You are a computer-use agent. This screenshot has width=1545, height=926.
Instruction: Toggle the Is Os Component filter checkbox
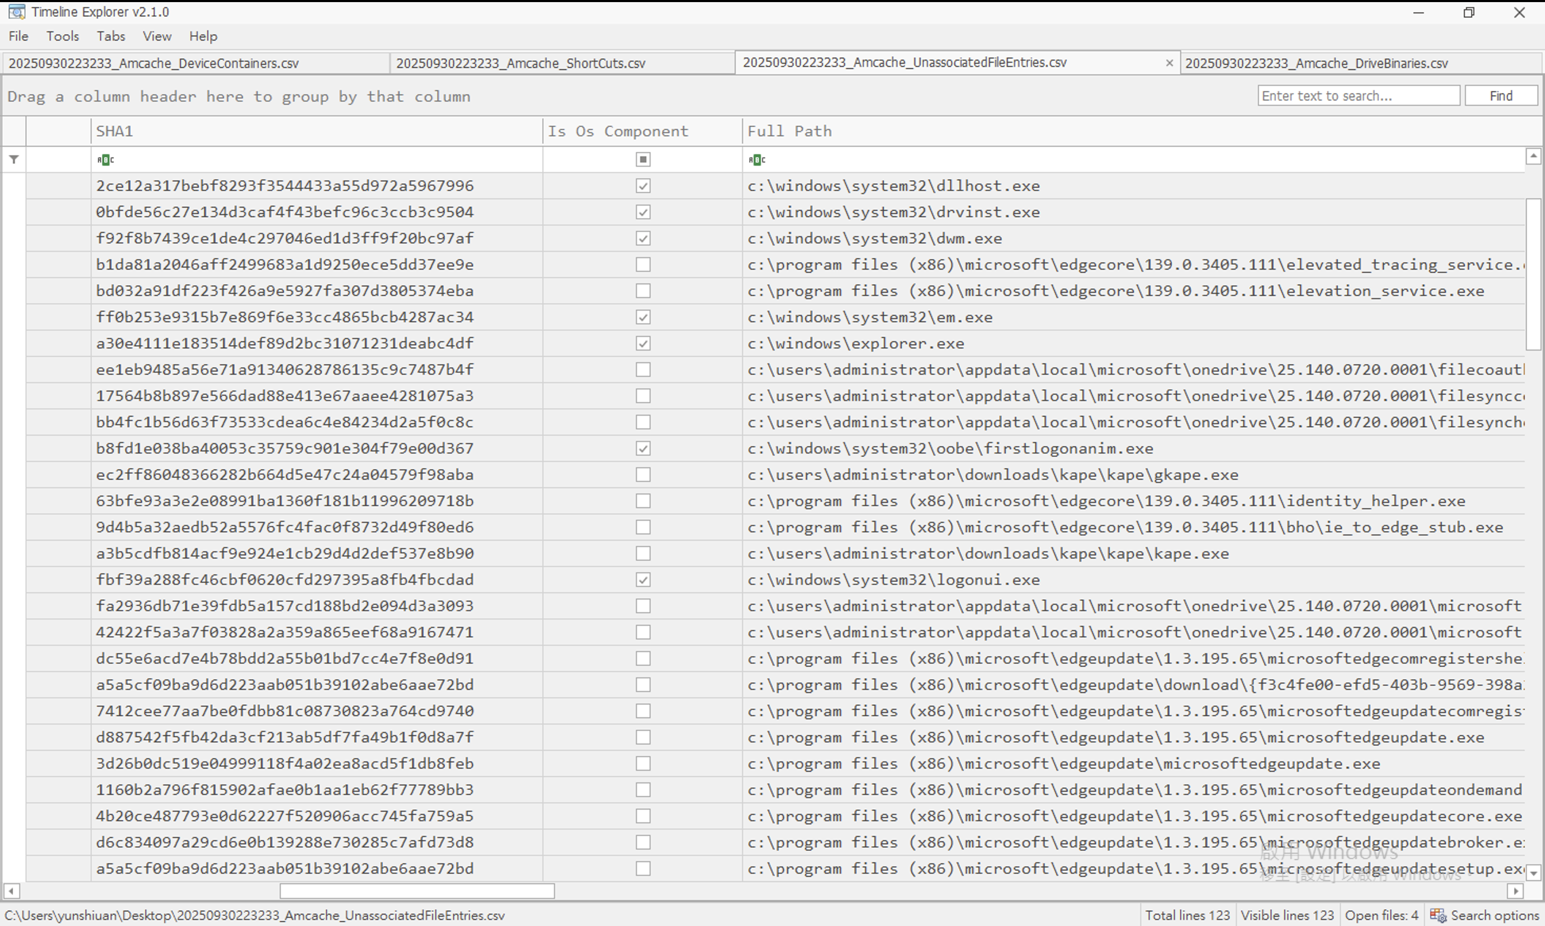(643, 160)
